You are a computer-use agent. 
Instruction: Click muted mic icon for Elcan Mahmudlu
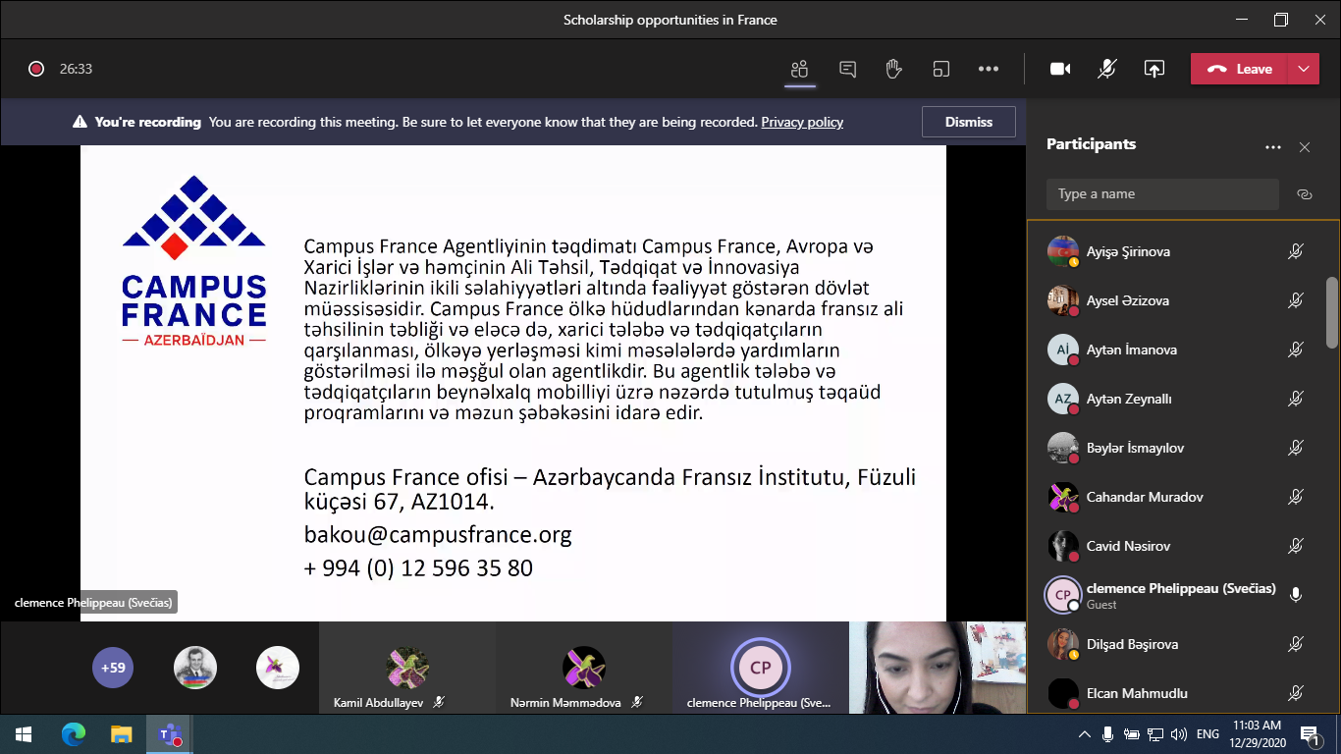pyautogui.click(x=1296, y=693)
